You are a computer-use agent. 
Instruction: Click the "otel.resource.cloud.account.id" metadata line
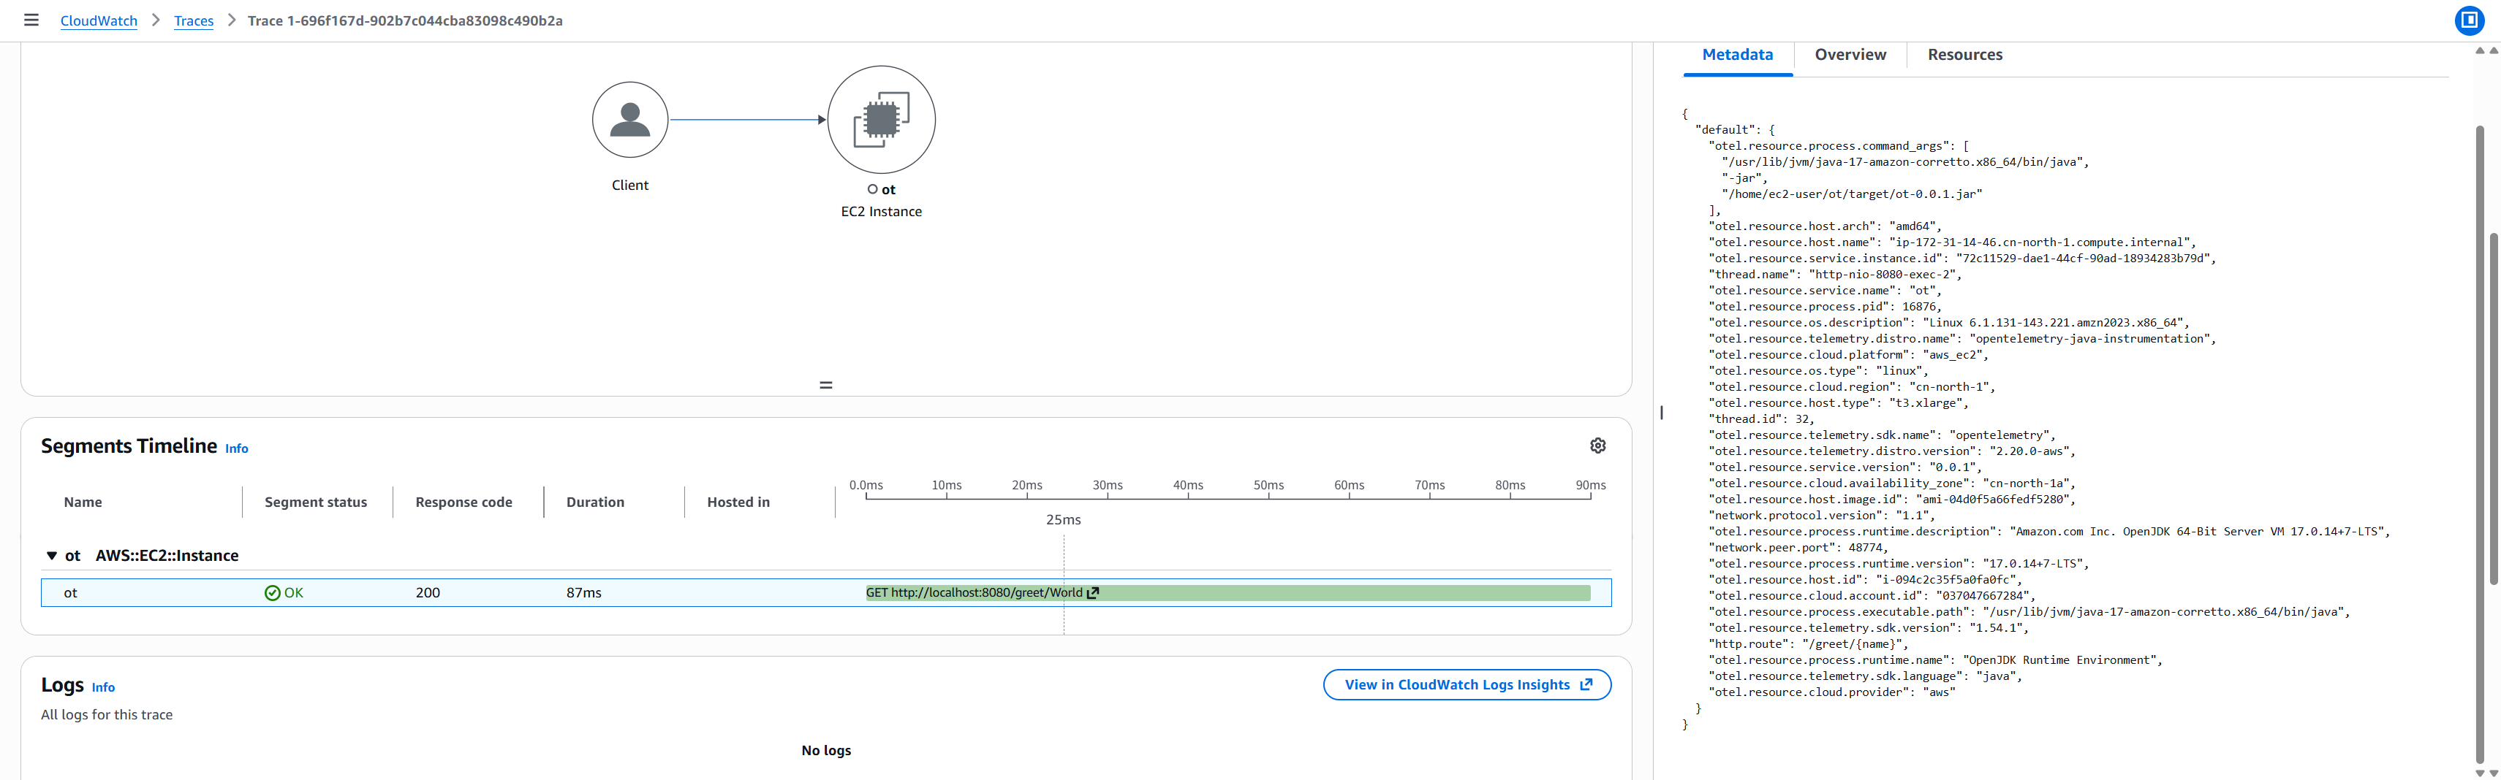1872,596
